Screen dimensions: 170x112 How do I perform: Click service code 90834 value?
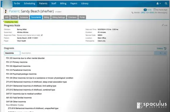pyautogui.click(x=100, y=35)
